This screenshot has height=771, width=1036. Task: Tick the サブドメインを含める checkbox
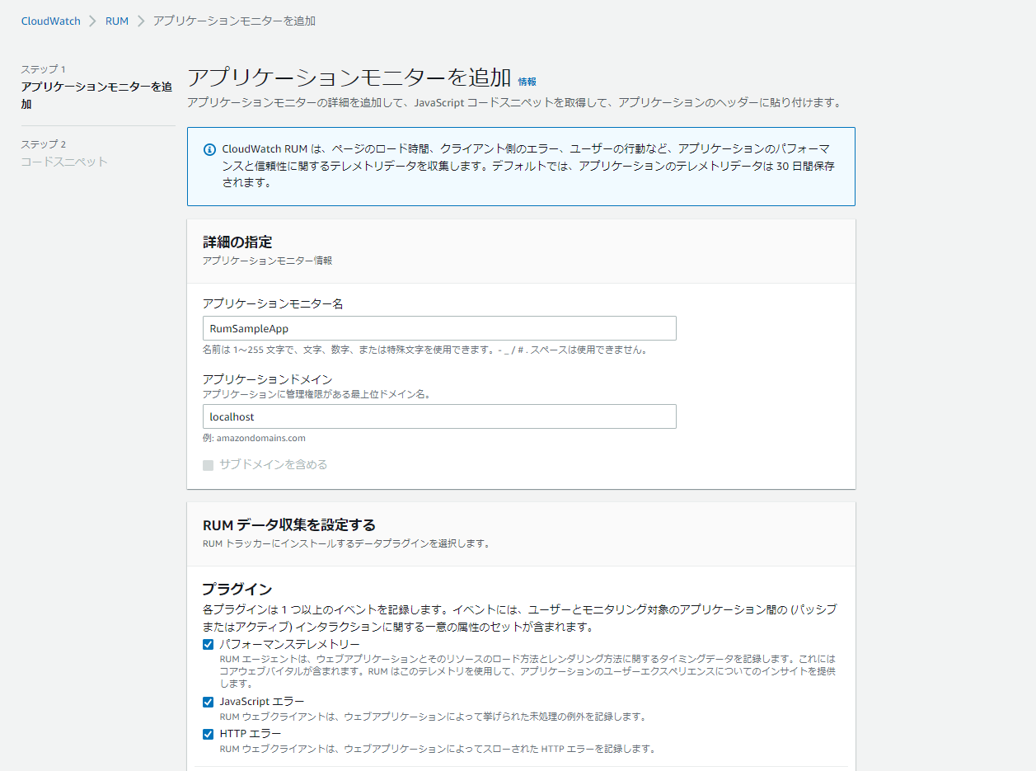click(209, 465)
